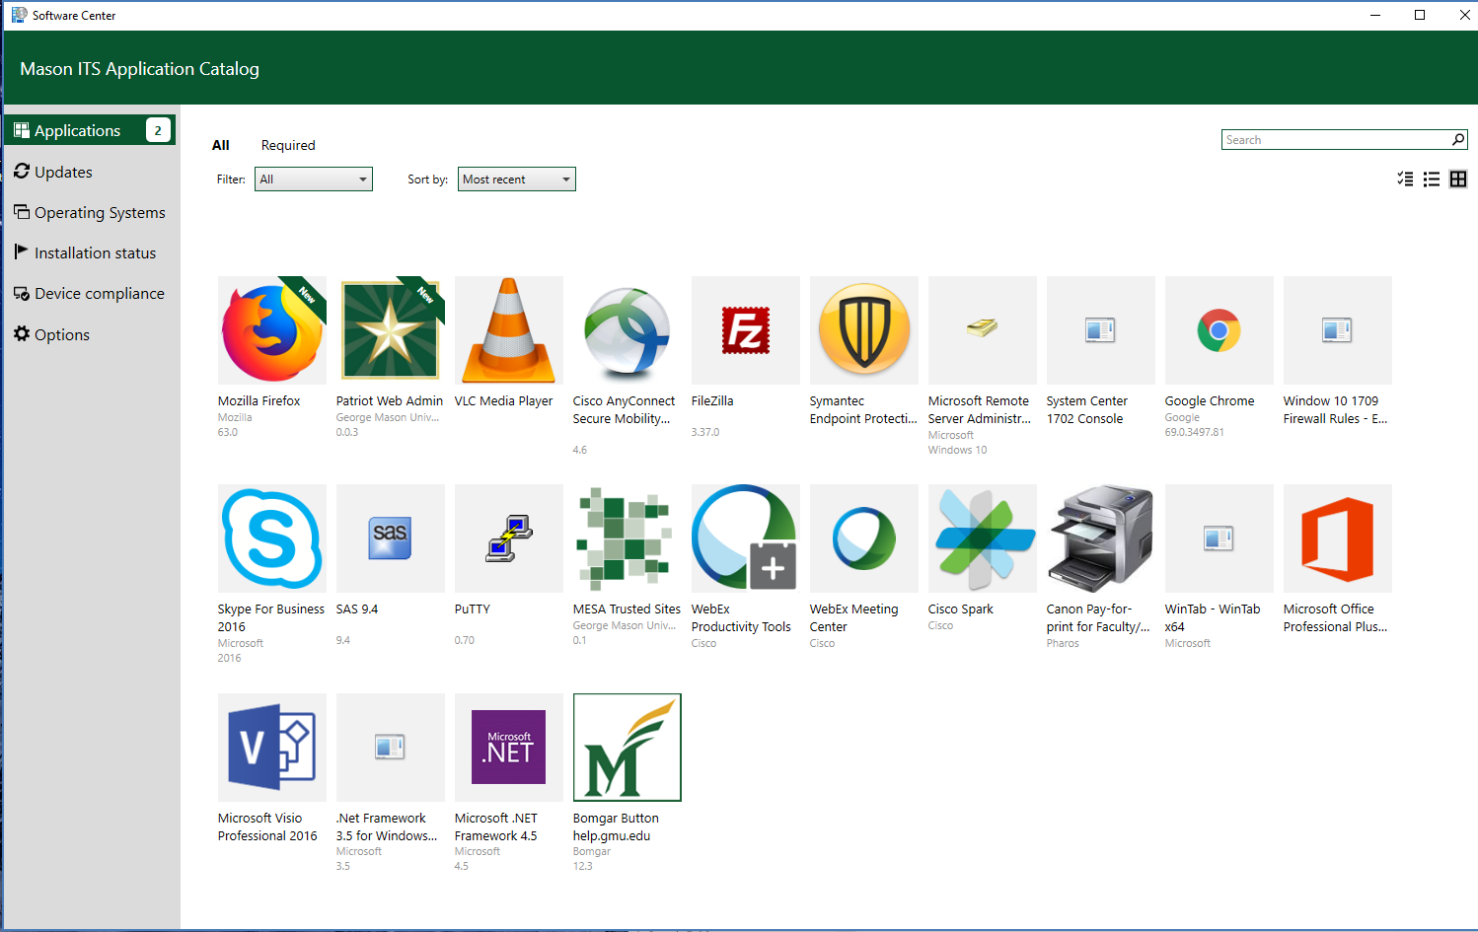Open the Filter dropdown
This screenshot has width=1478, height=932.
coord(313,179)
